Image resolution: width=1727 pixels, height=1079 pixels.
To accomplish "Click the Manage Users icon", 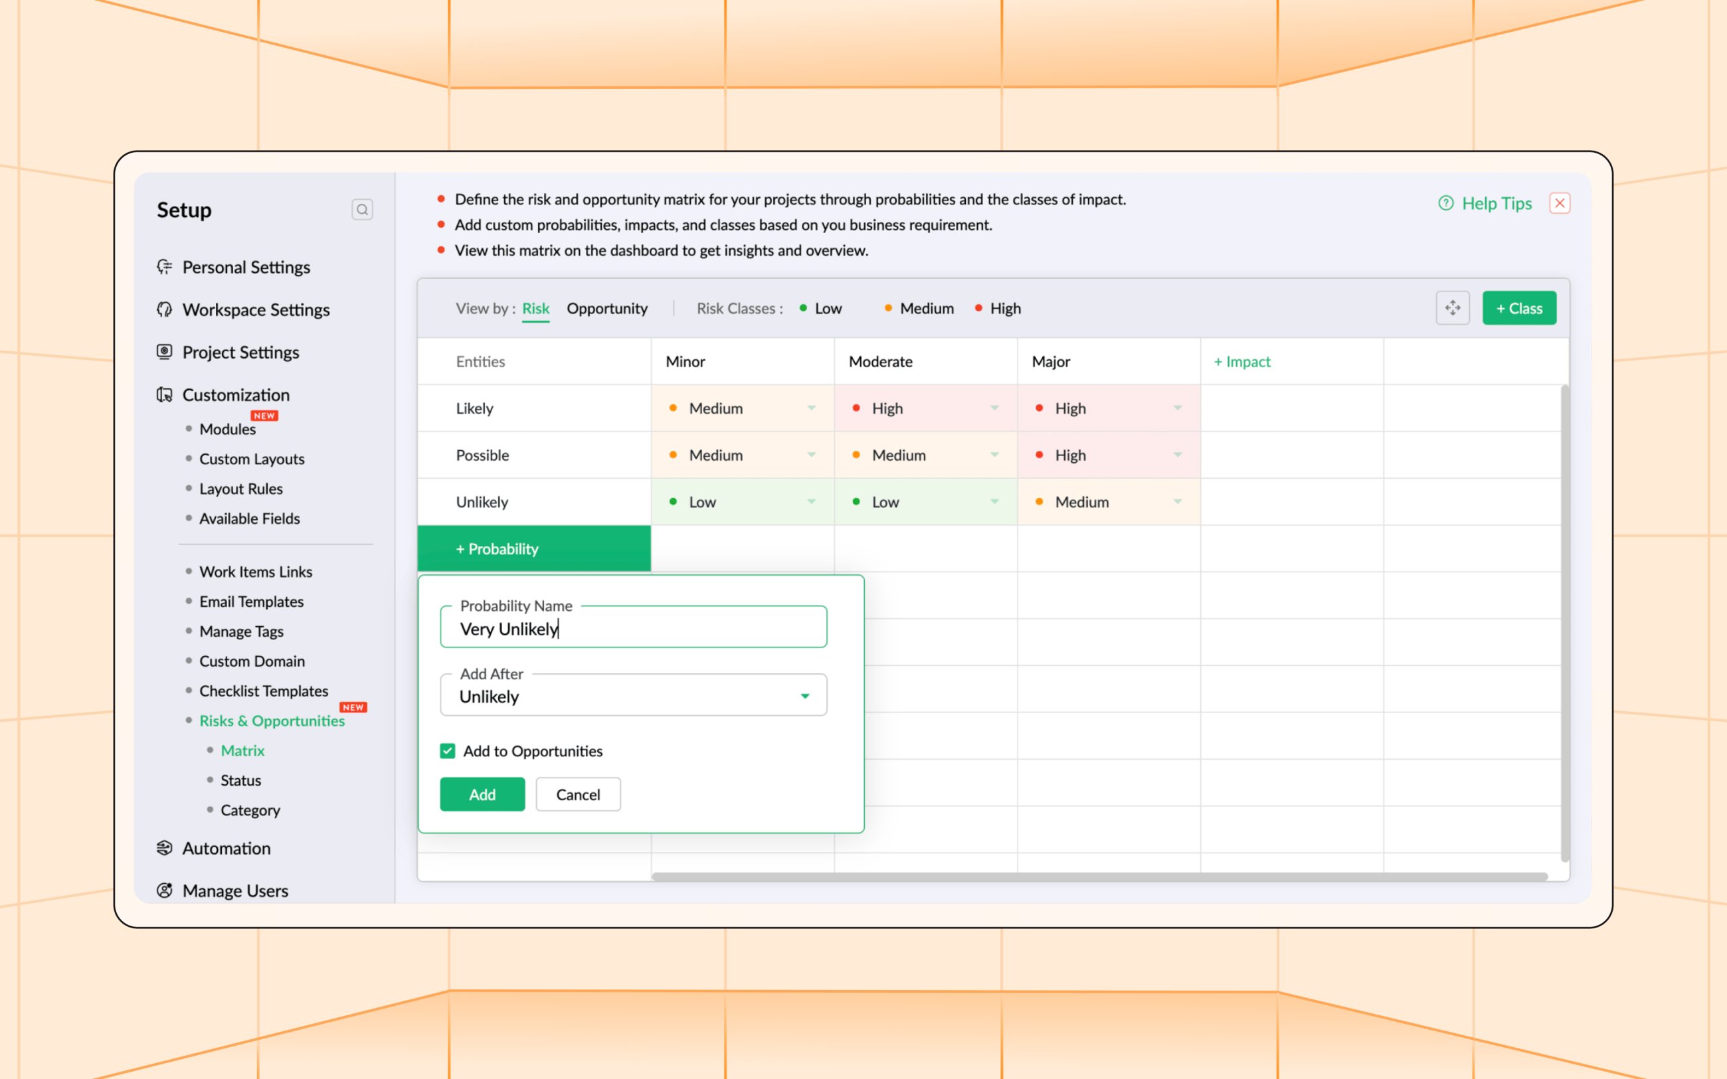I will 164,890.
